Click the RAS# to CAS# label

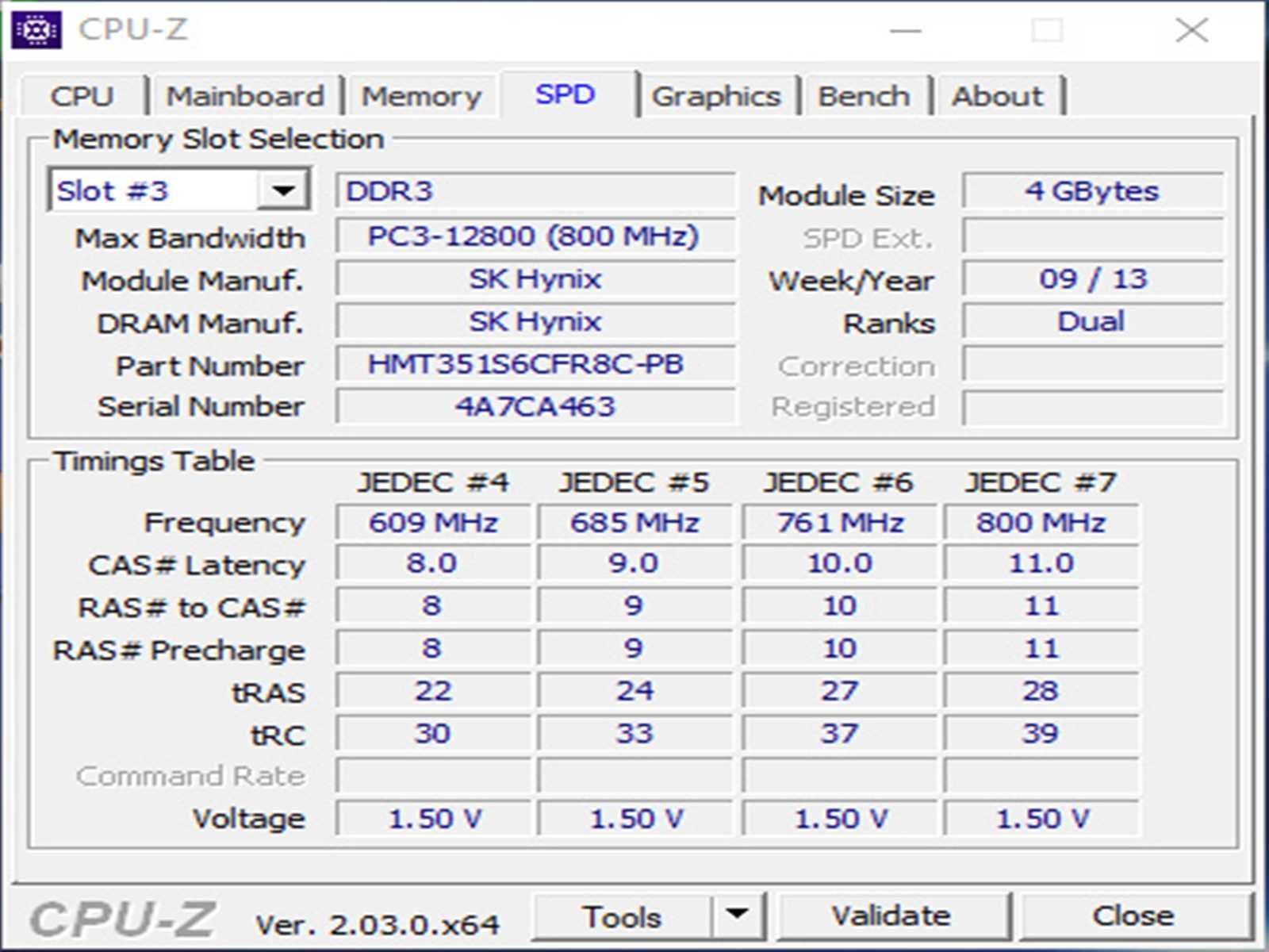click(191, 608)
